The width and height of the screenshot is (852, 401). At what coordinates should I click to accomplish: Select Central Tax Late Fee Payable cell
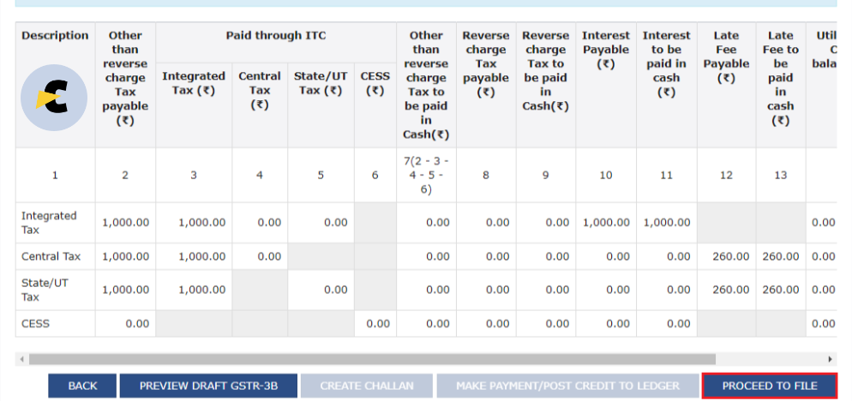pyautogui.click(x=727, y=256)
